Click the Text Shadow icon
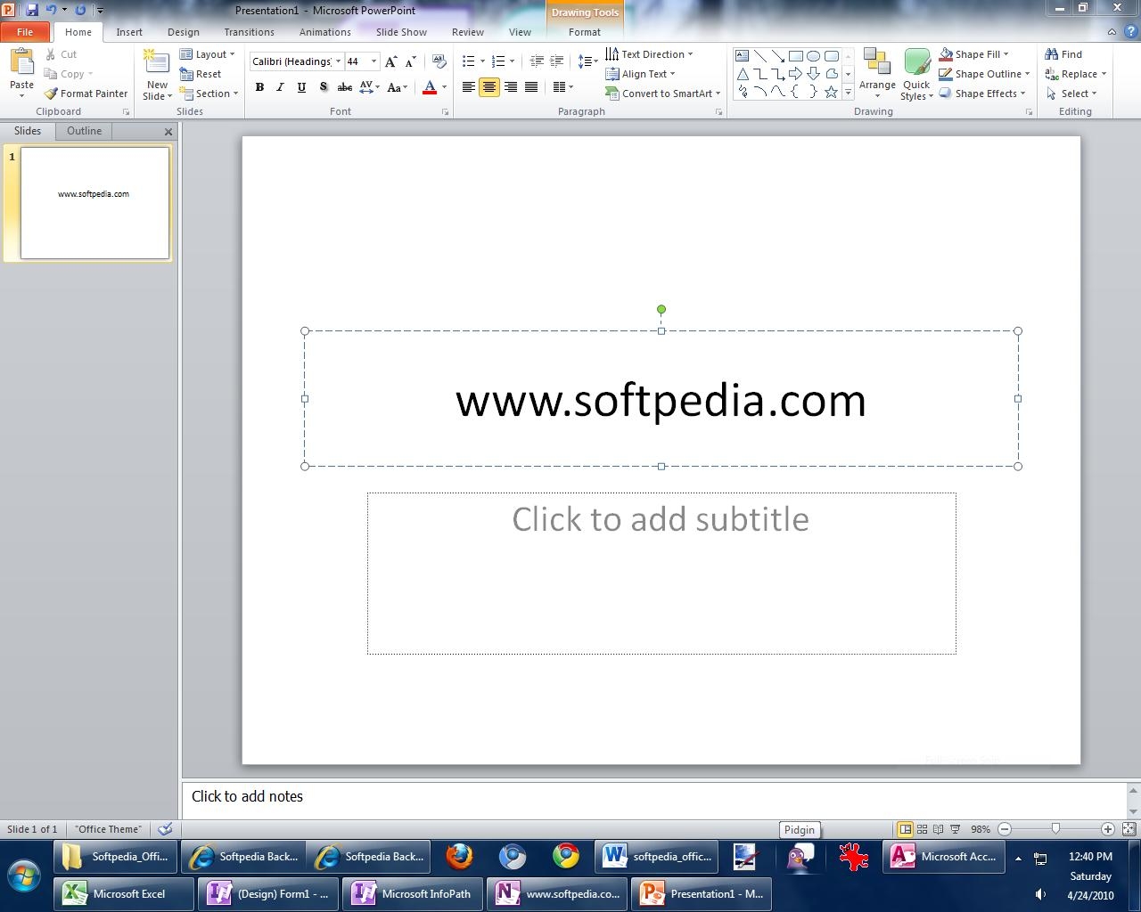The height and width of the screenshot is (912, 1141). (x=323, y=87)
